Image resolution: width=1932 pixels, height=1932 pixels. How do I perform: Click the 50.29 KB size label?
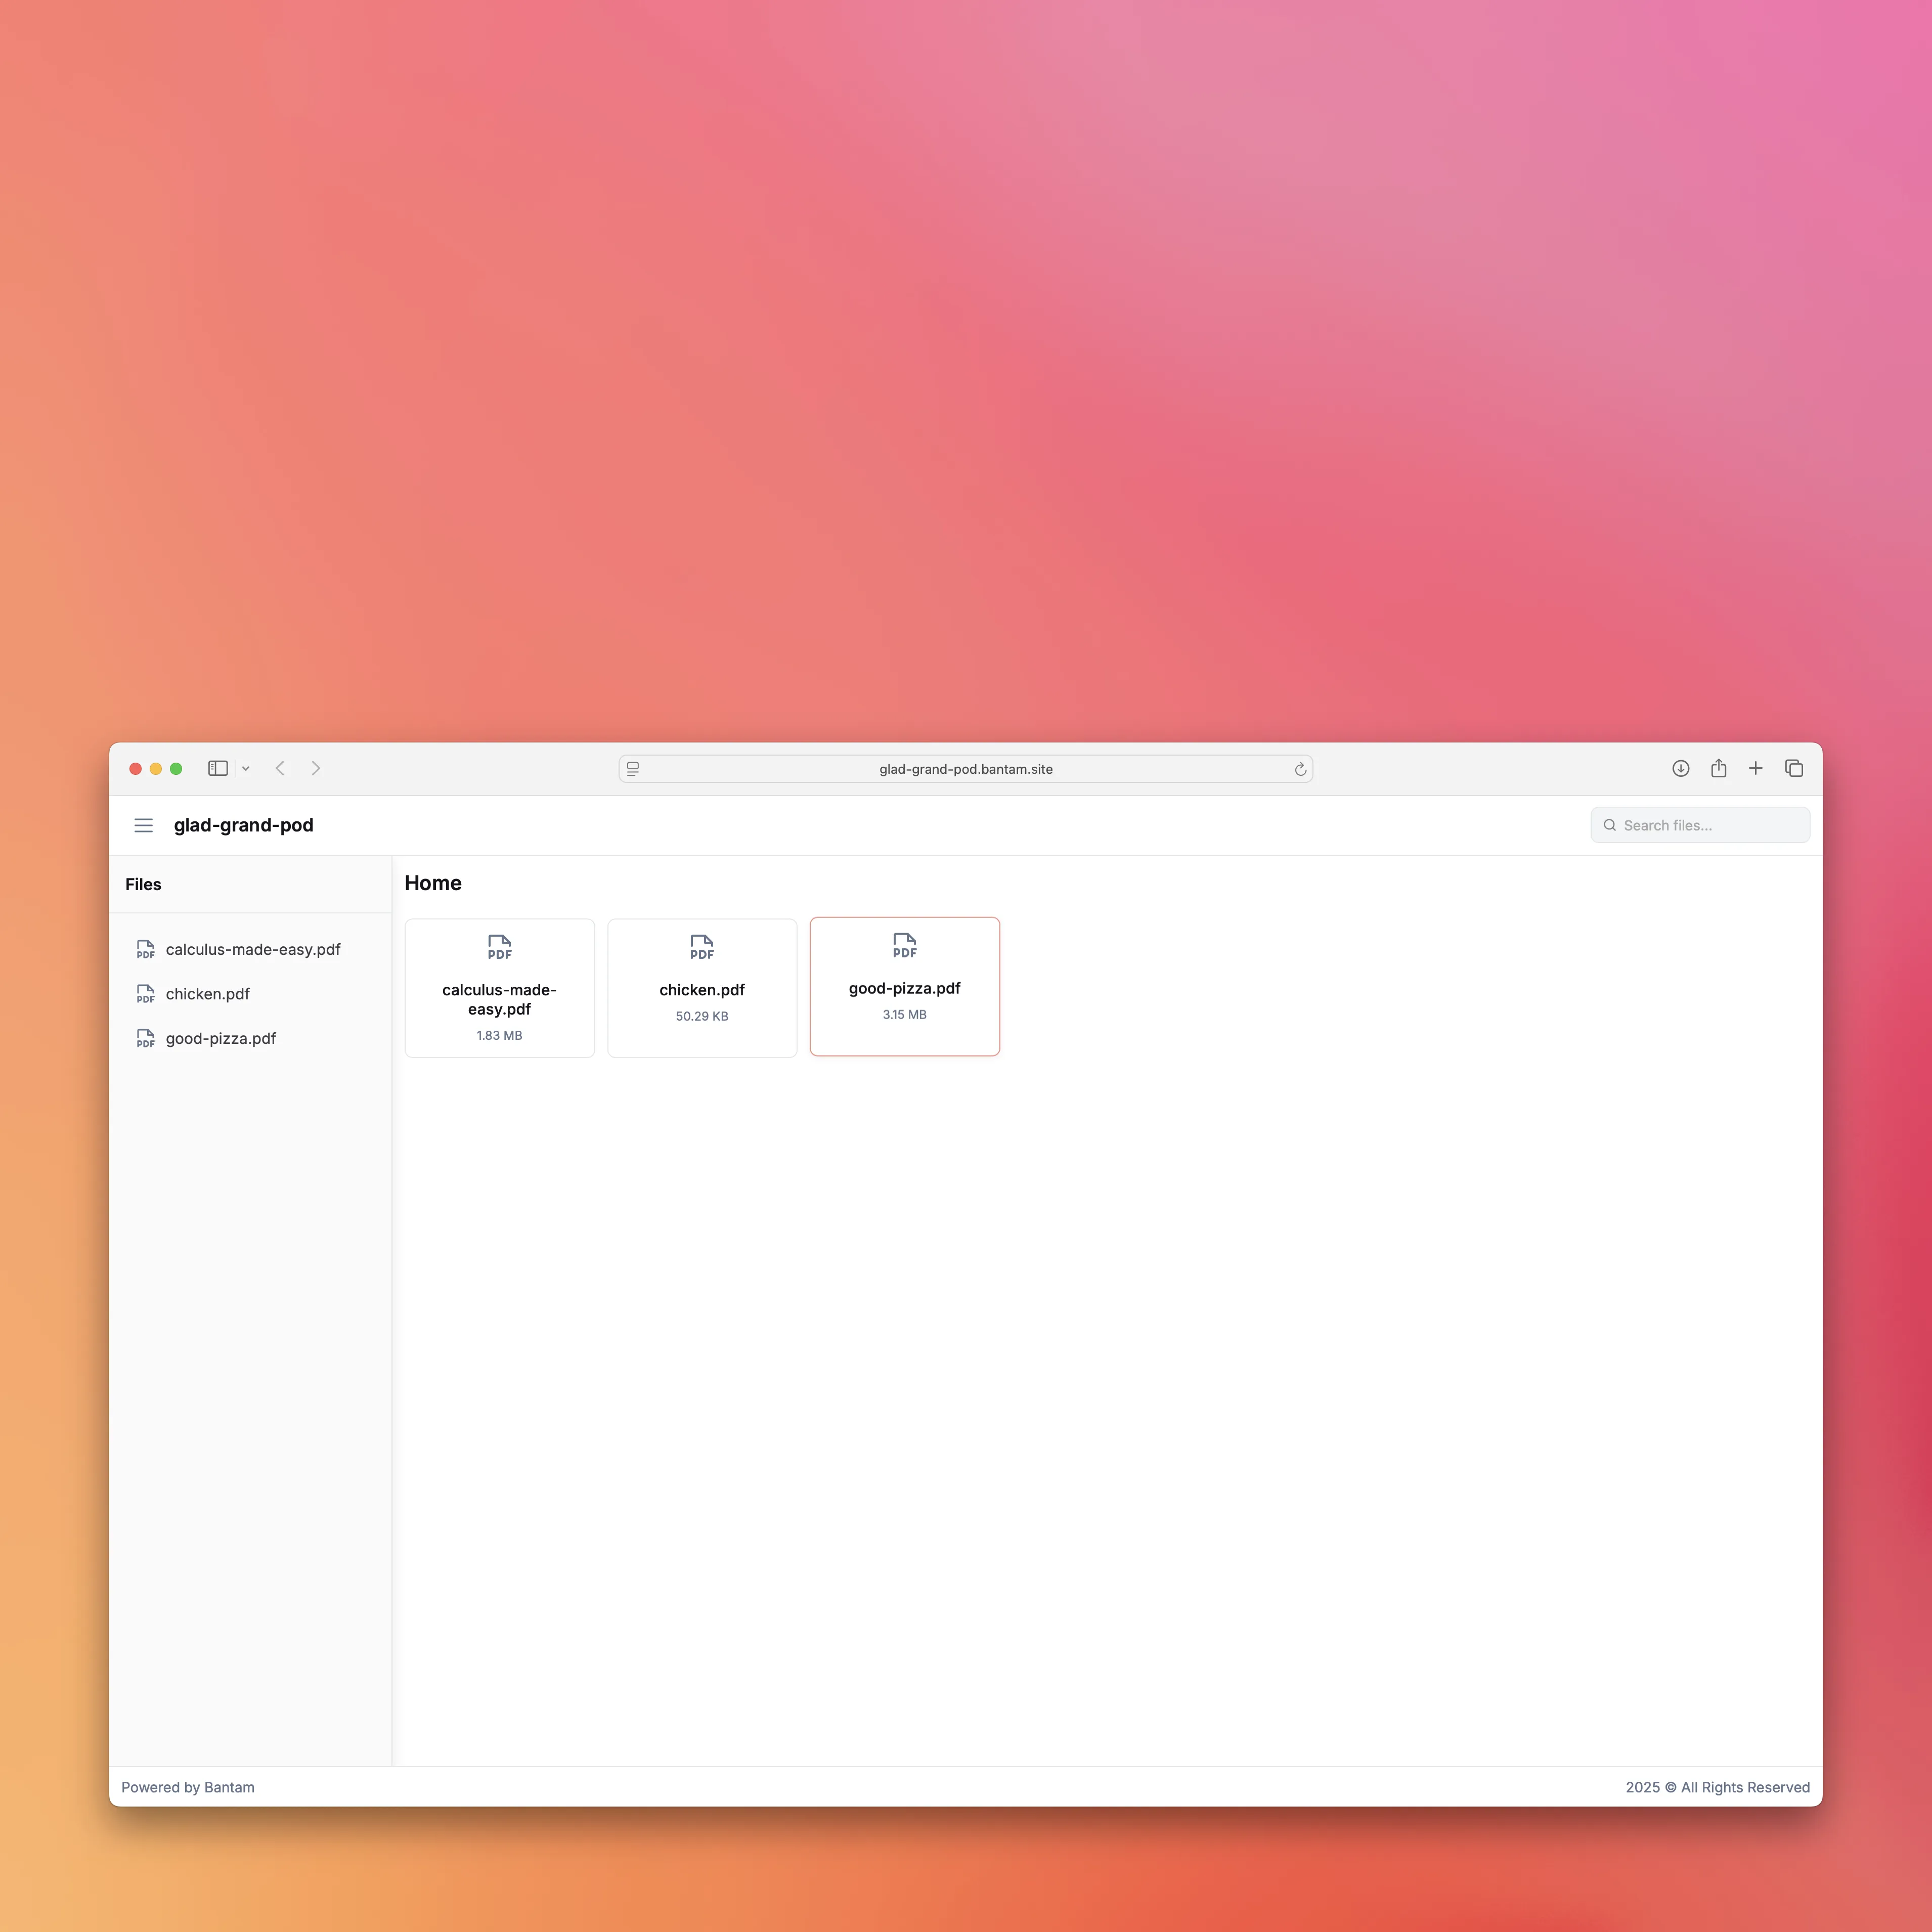pos(702,1016)
